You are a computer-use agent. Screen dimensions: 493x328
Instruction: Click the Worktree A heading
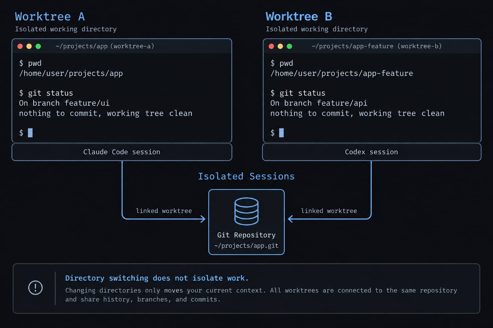click(50, 17)
